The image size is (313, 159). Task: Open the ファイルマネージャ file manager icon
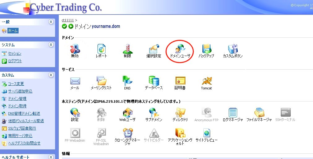click(259, 113)
